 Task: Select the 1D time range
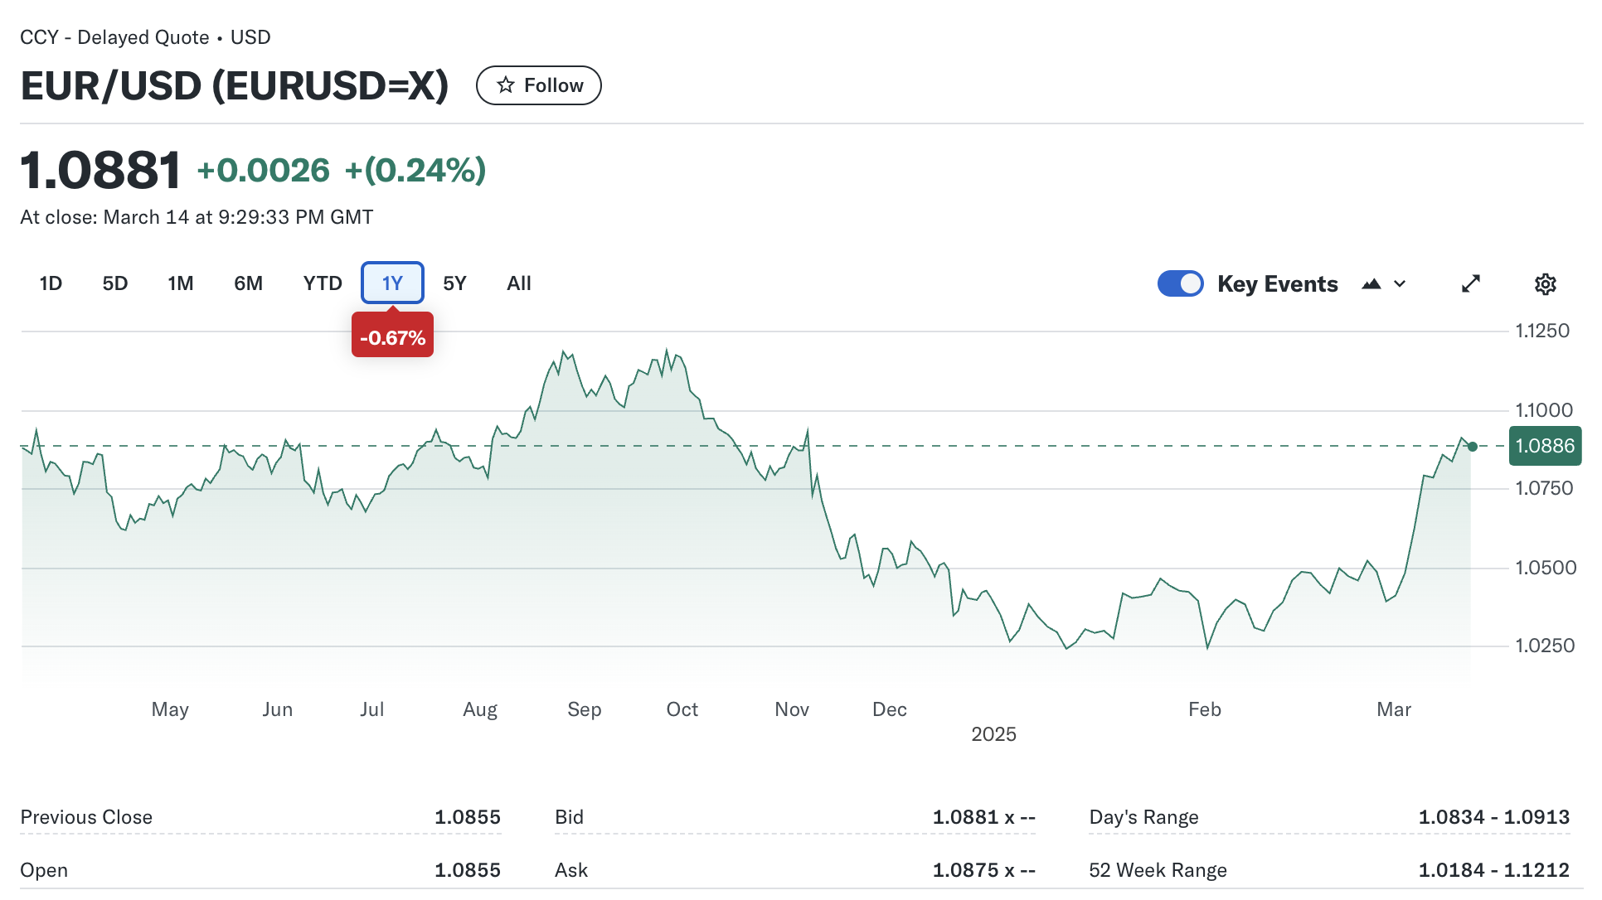click(51, 283)
